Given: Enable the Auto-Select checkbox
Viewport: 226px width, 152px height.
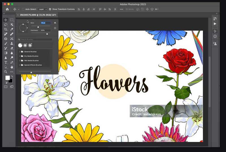Looking at the screenshot, I should [x=23, y=9].
